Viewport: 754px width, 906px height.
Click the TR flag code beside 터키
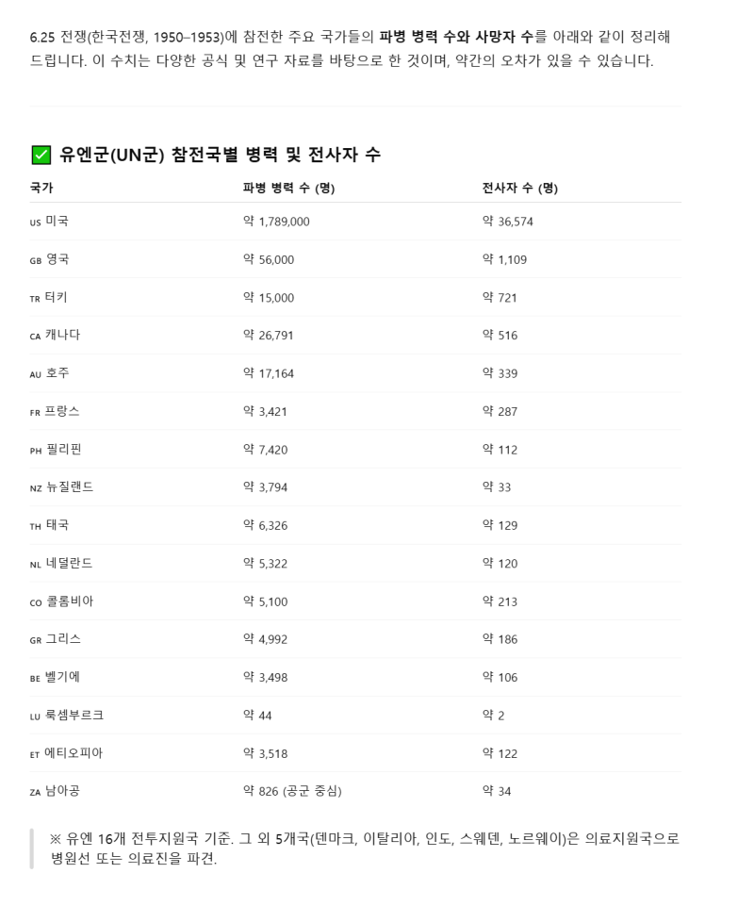pyautogui.click(x=36, y=298)
